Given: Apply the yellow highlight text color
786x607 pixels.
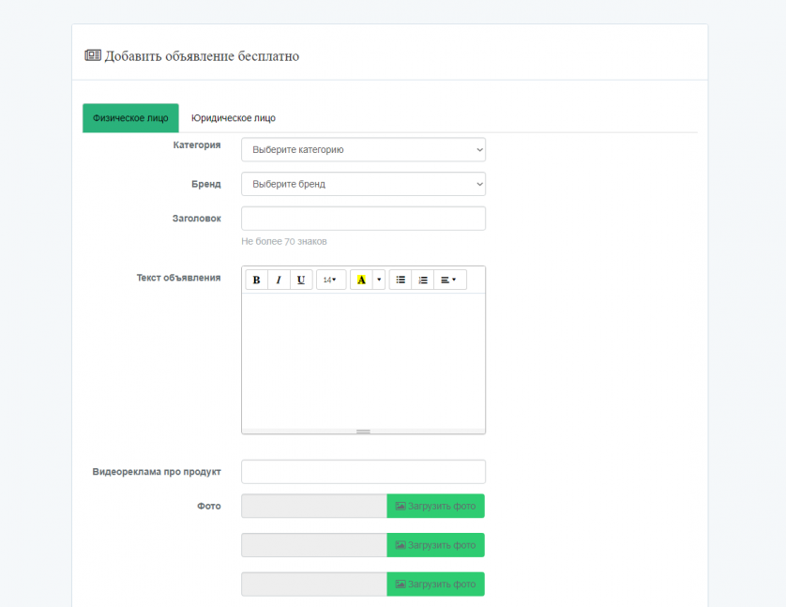Looking at the screenshot, I should click(361, 280).
